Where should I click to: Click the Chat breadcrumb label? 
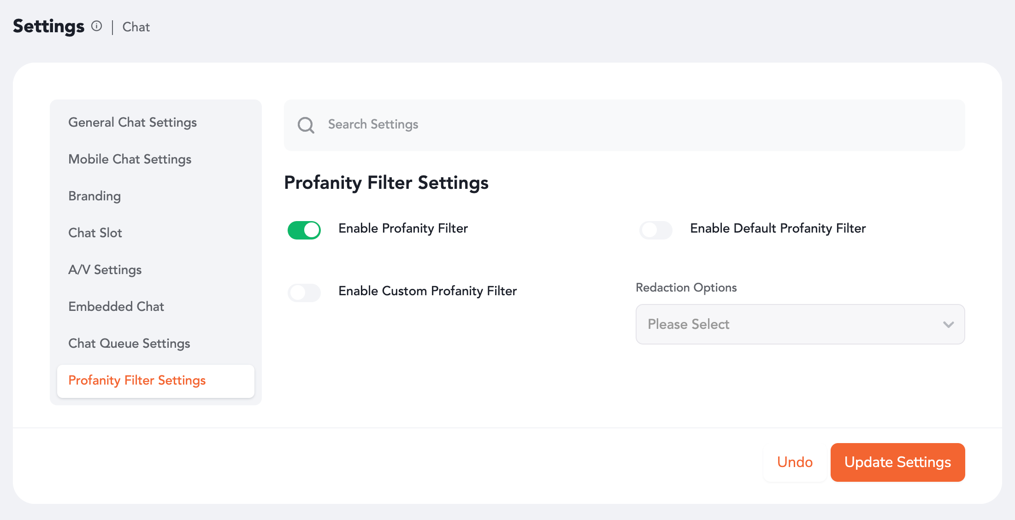coord(136,27)
